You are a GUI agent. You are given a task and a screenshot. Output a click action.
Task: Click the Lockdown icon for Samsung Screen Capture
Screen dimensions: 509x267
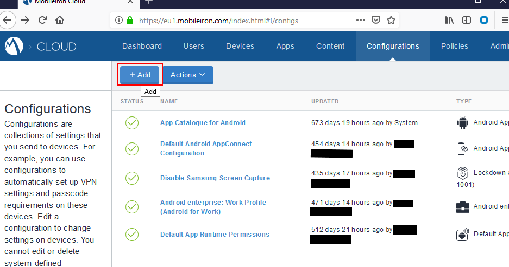coord(462,173)
